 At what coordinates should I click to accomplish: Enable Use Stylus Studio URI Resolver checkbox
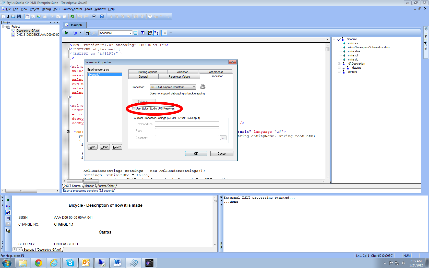(134, 108)
